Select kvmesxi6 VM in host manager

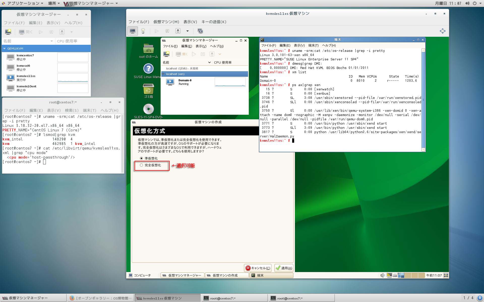tap(46, 67)
